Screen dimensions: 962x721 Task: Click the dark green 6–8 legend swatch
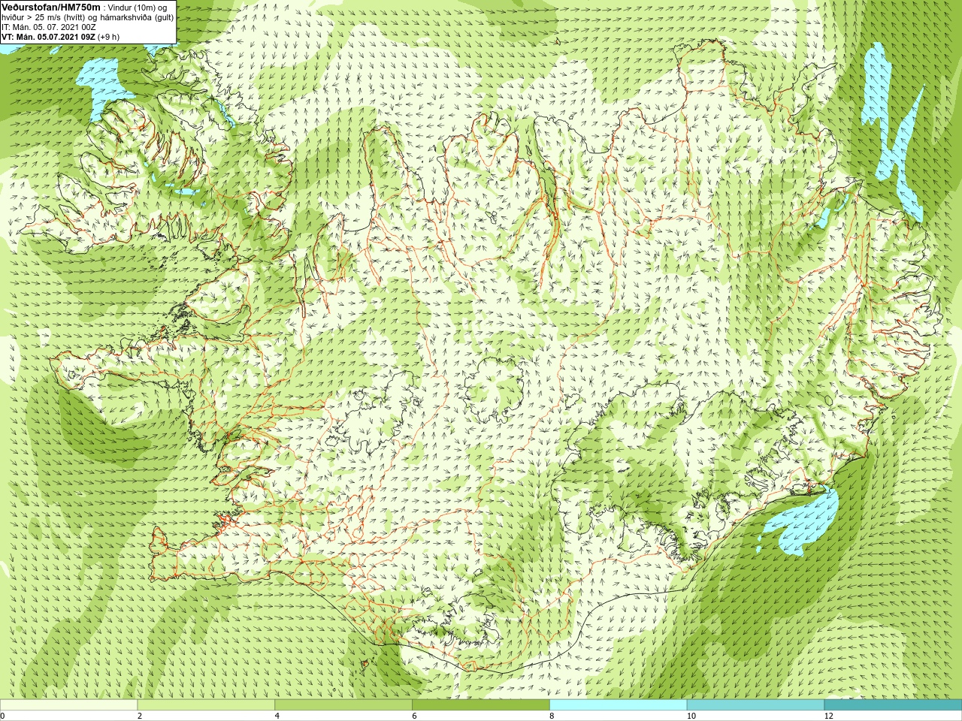481,705
